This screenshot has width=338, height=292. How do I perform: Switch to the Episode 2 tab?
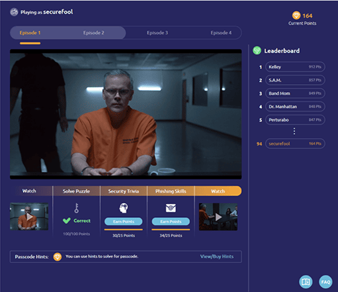pyautogui.click(x=93, y=32)
